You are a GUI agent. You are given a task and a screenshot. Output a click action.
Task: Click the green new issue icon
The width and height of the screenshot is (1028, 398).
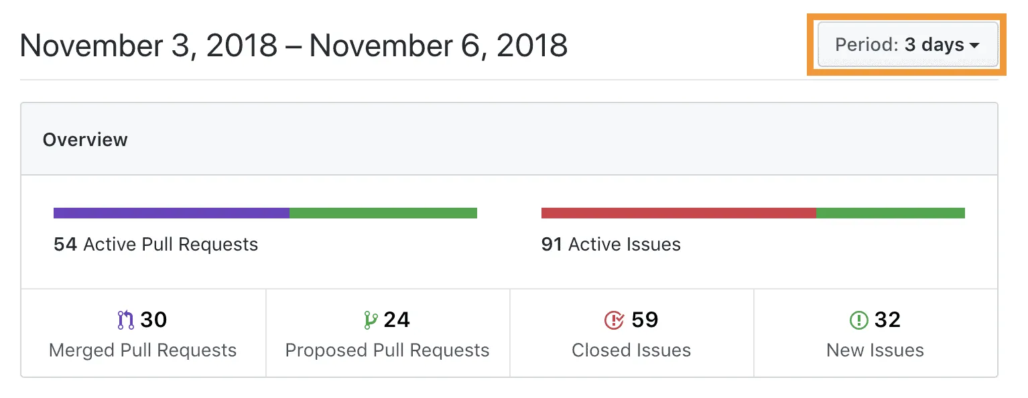tap(858, 320)
